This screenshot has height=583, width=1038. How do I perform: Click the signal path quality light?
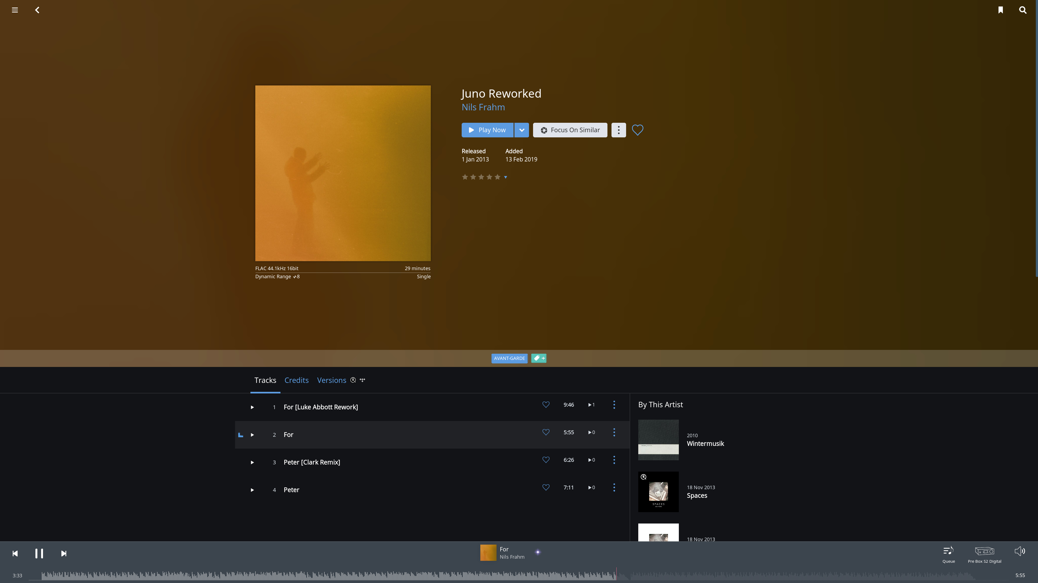tap(538, 552)
